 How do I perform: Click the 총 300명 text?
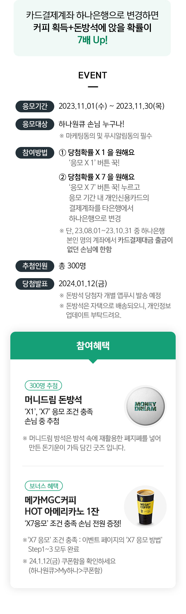click(x=72, y=266)
